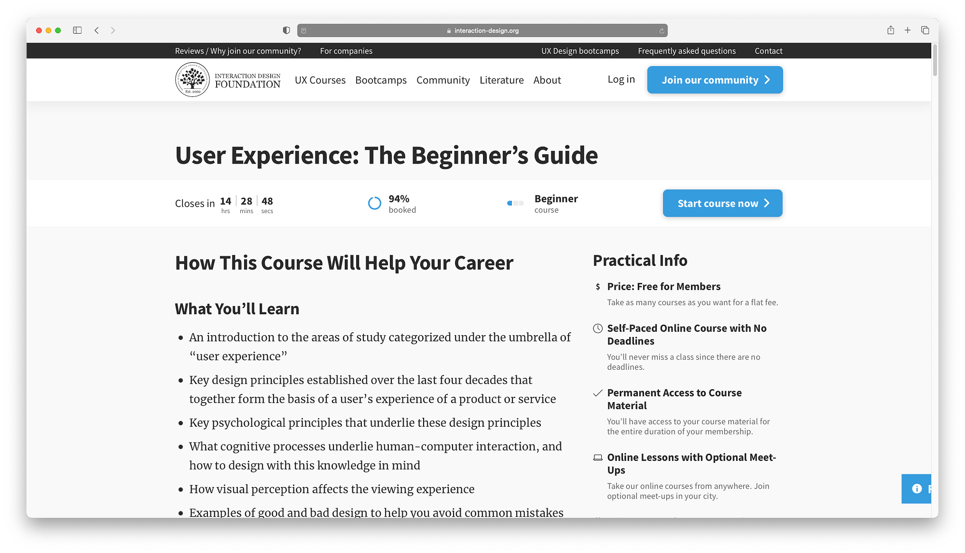Click the Interaction Design Foundation logo
The height and width of the screenshot is (553, 965).
point(228,79)
